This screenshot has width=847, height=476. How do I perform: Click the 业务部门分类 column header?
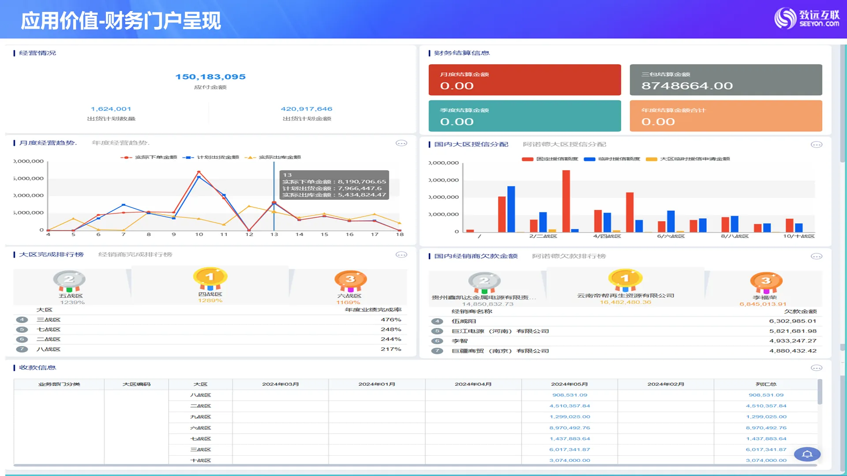[59, 384]
